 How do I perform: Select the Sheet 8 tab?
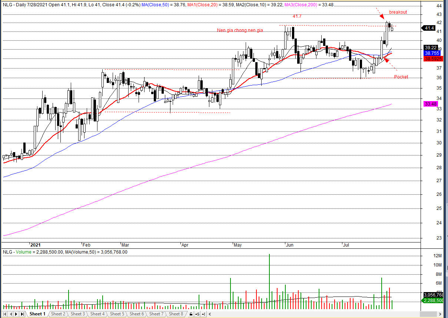click(x=176, y=314)
